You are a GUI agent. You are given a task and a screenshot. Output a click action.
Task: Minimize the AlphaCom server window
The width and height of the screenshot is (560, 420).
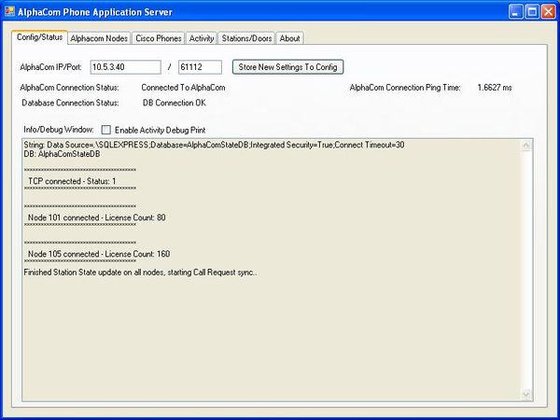click(515, 12)
